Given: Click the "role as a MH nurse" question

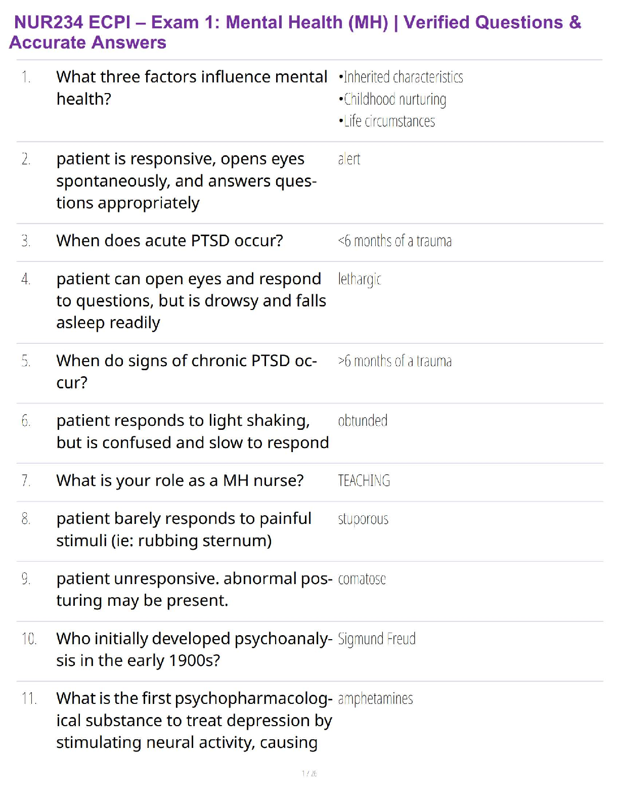Looking at the screenshot, I should 180,480.
